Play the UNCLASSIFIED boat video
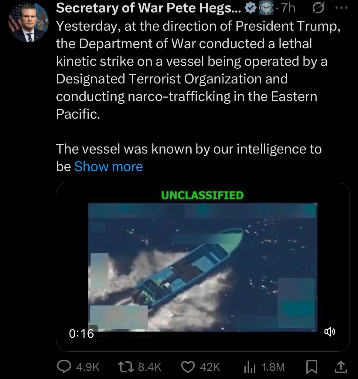Viewport: 358px width, 379px height. (x=203, y=266)
